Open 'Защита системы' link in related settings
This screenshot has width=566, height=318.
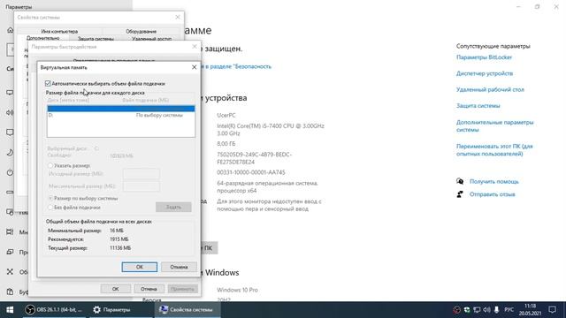pos(478,106)
